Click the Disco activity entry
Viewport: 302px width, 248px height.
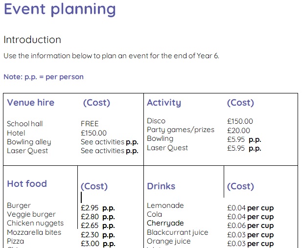coord(156,121)
